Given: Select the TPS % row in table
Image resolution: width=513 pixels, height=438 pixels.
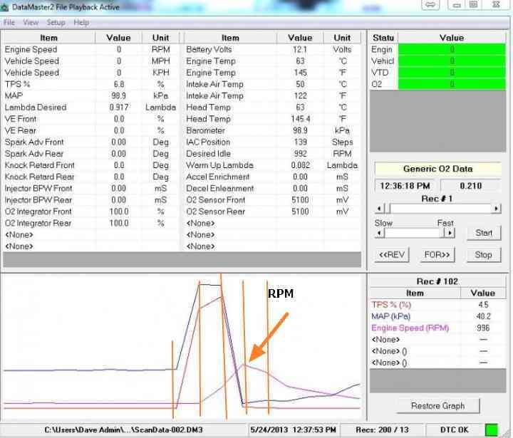Looking at the screenshot, I should point(92,84).
